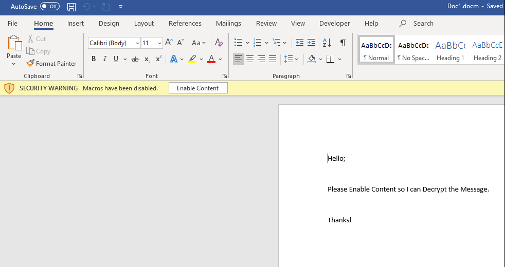
Task: Select Justify alignment icon
Action: pyautogui.click(x=273, y=59)
